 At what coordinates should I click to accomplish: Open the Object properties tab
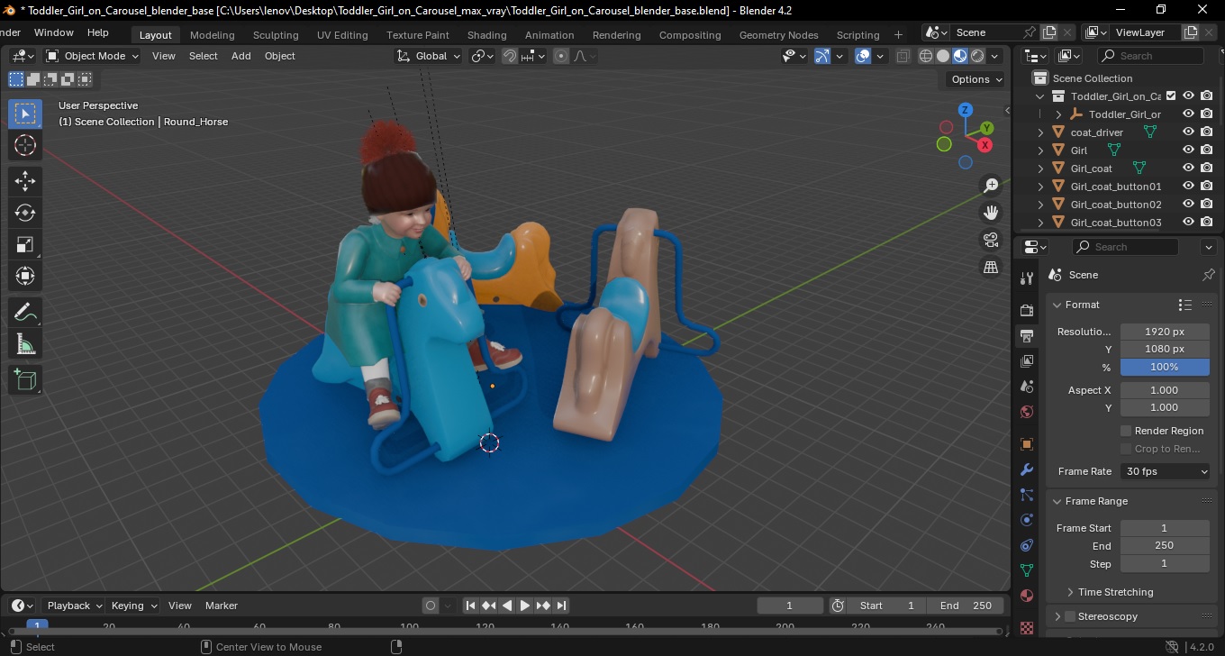click(1026, 444)
